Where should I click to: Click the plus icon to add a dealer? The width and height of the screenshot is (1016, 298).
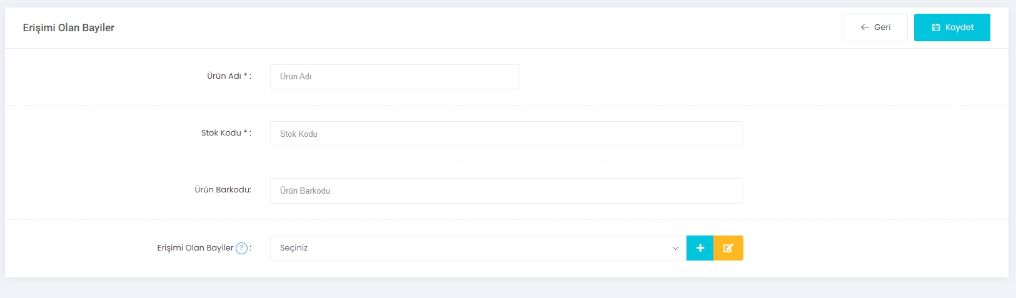(x=700, y=248)
